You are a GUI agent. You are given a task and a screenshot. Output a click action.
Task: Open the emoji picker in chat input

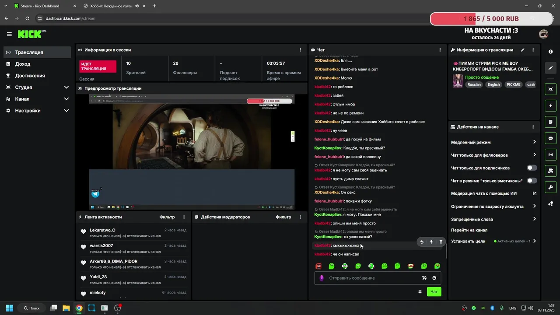click(x=434, y=278)
